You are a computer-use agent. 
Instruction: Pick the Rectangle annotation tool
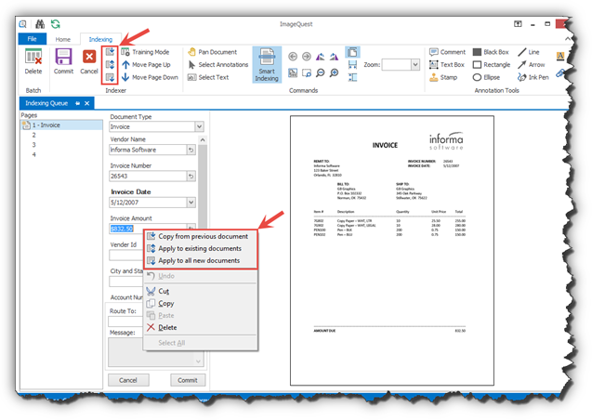pyautogui.click(x=492, y=64)
